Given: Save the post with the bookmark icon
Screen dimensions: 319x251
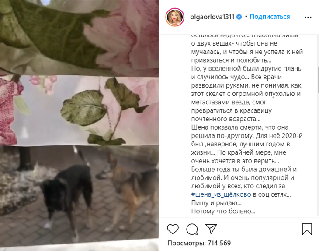Looking at the screenshot, I should click(x=307, y=229).
